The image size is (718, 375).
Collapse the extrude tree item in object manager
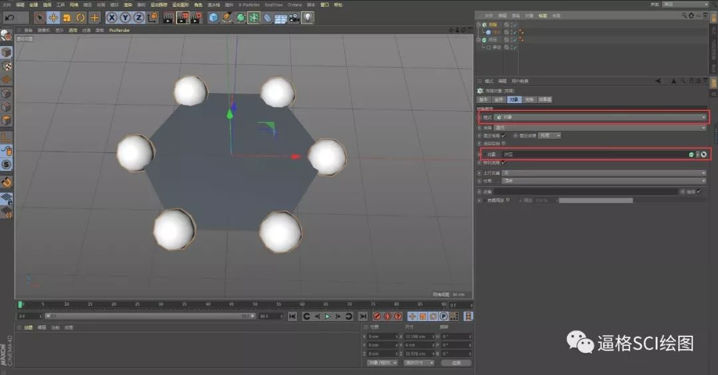(479, 40)
